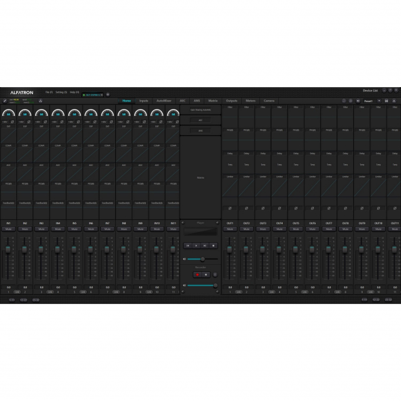Open the Setting menu
The width and height of the screenshot is (401, 401).
pos(61,92)
